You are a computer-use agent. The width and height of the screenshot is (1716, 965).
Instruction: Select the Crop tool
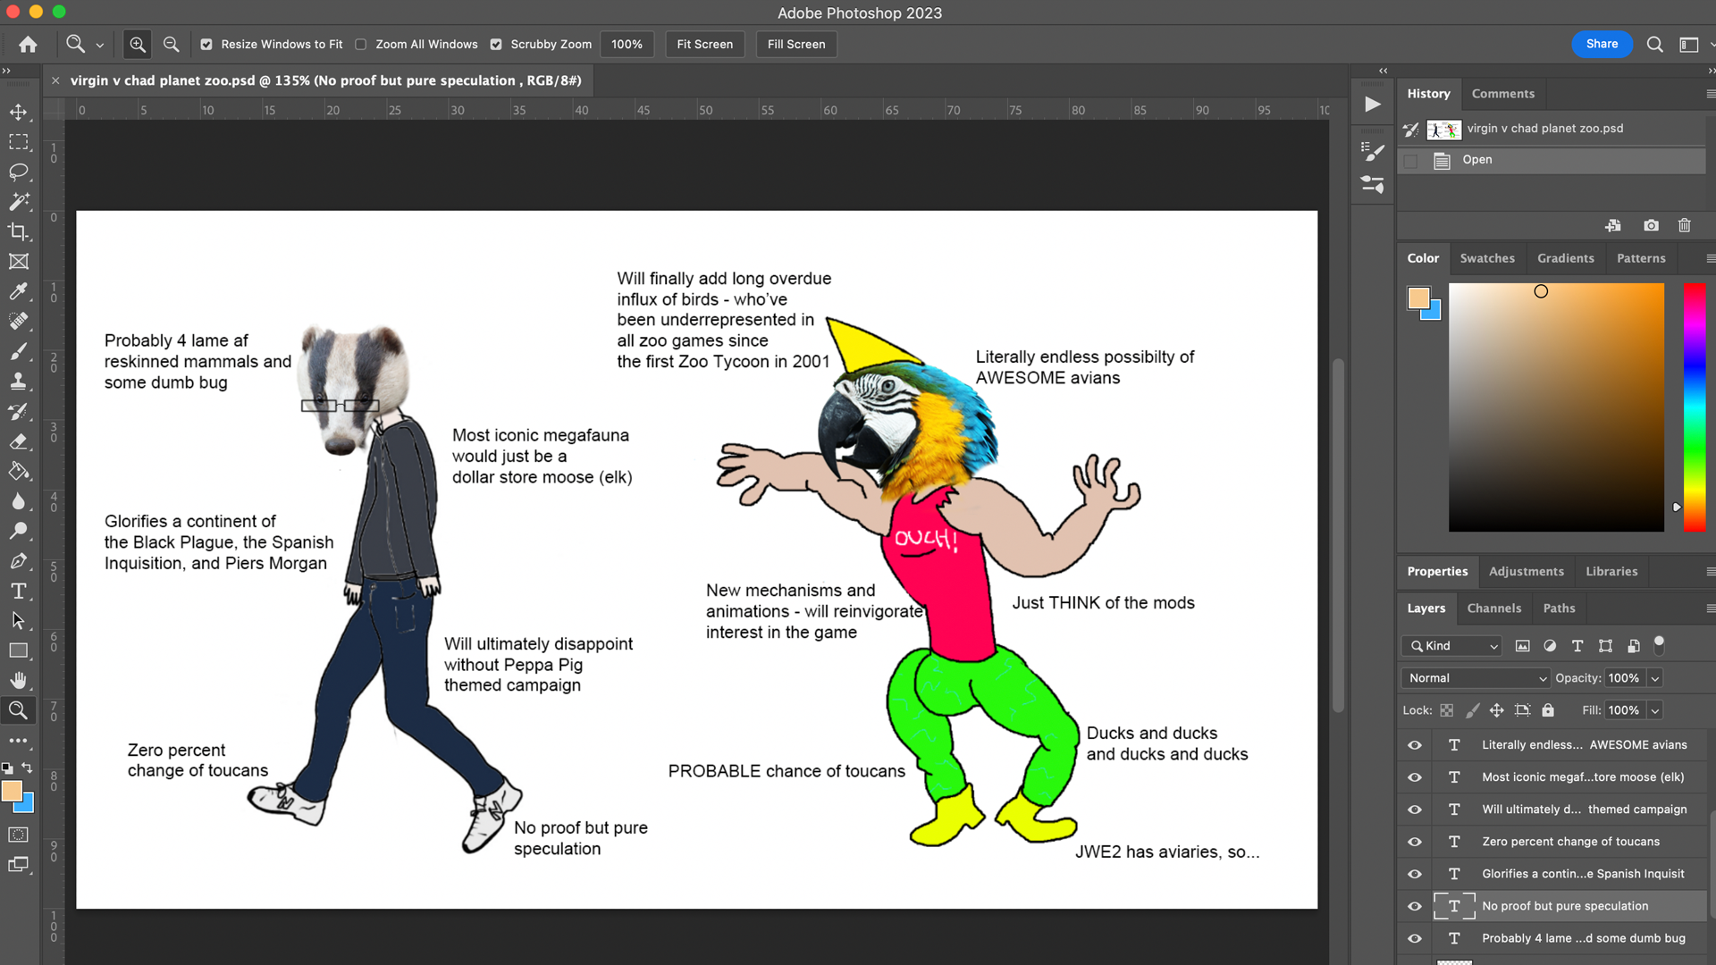[x=18, y=231]
